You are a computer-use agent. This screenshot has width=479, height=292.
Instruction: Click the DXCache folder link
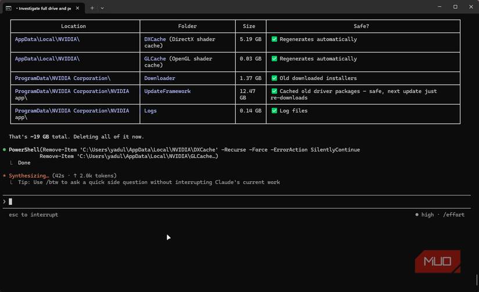[x=155, y=39]
